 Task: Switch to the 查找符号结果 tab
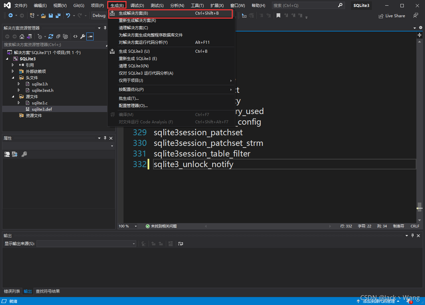[x=48, y=291]
